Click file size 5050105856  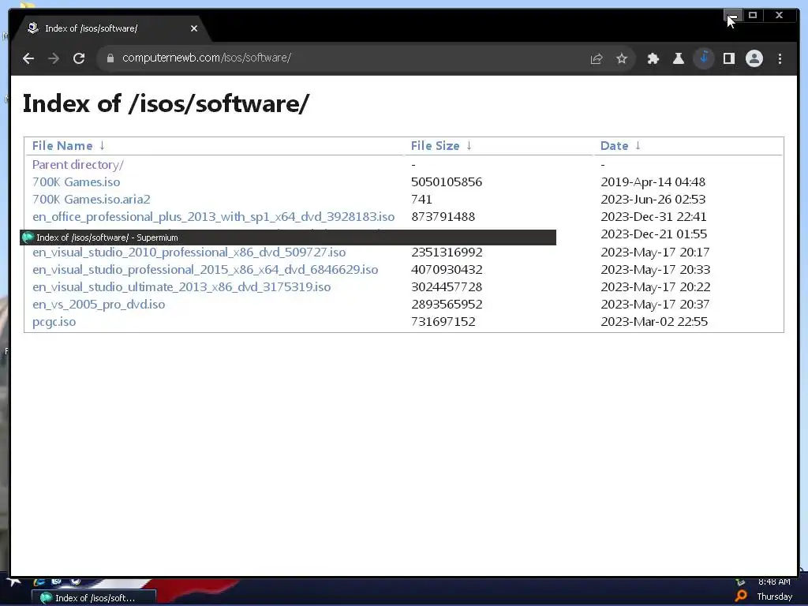pos(447,182)
